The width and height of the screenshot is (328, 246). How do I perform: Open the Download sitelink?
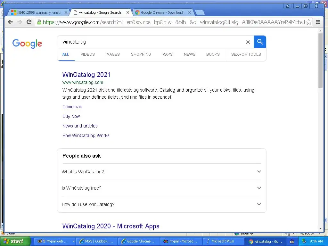pos(72,107)
